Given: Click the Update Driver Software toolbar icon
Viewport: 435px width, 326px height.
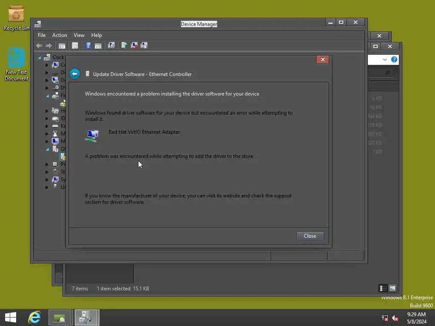Looking at the screenshot, I should pos(124,45).
